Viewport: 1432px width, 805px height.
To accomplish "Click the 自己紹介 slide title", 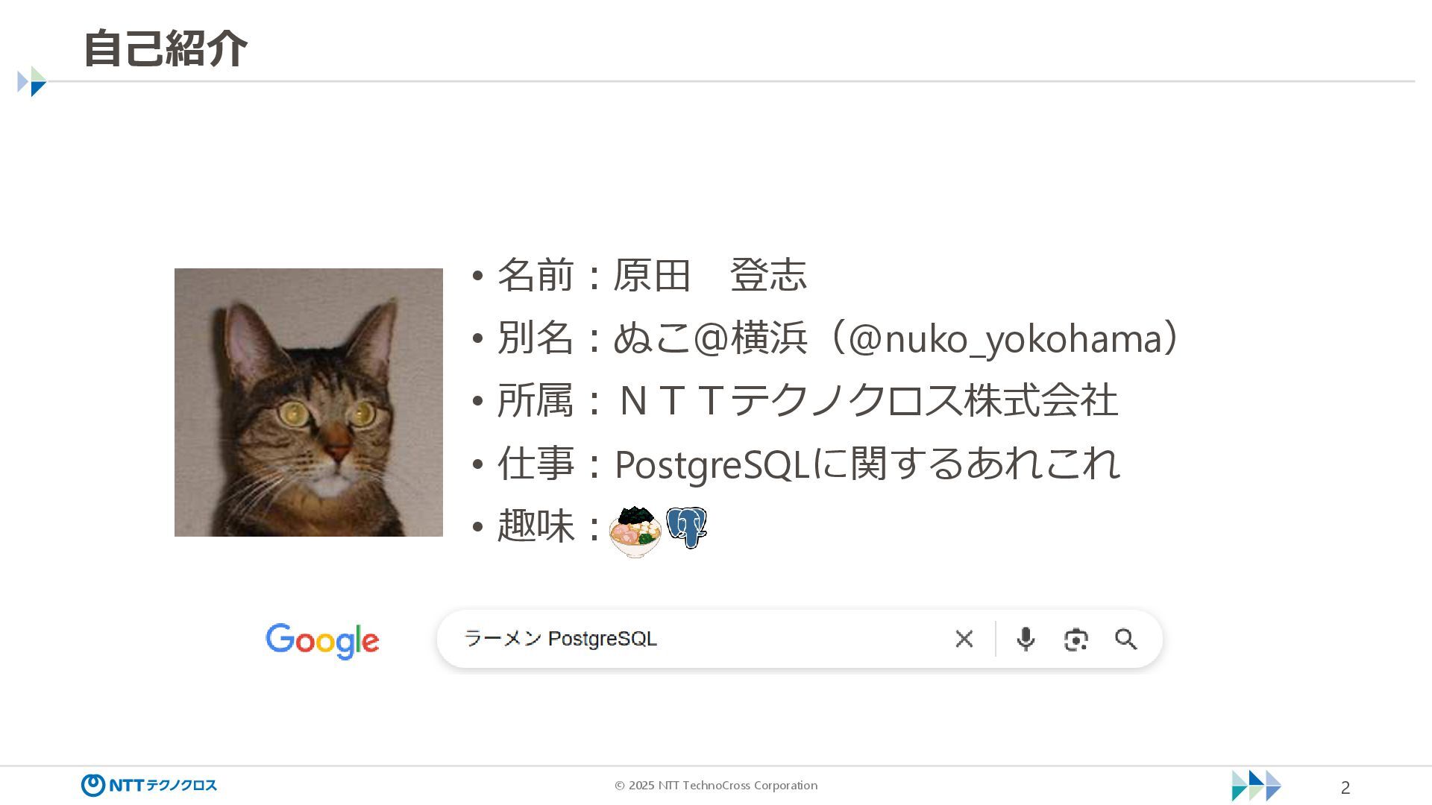I will tap(165, 48).
